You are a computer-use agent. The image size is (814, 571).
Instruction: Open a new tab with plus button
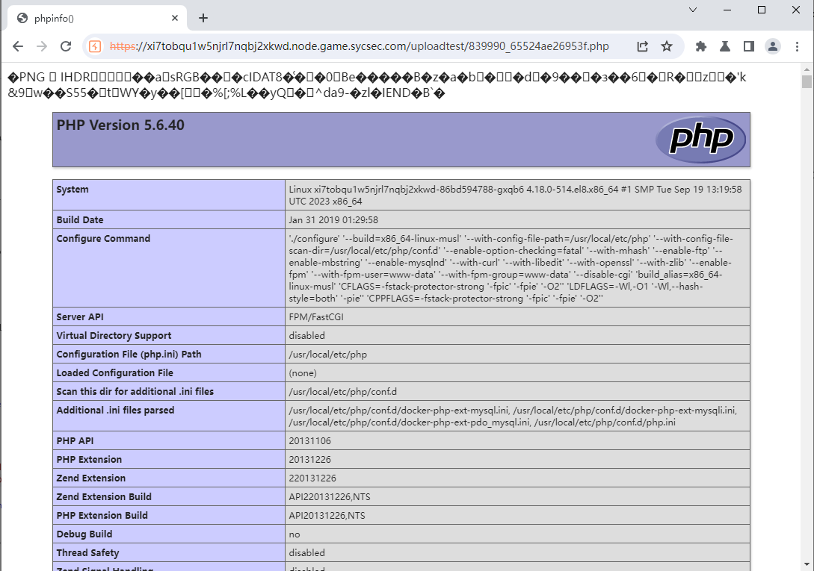[x=203, y=18]
